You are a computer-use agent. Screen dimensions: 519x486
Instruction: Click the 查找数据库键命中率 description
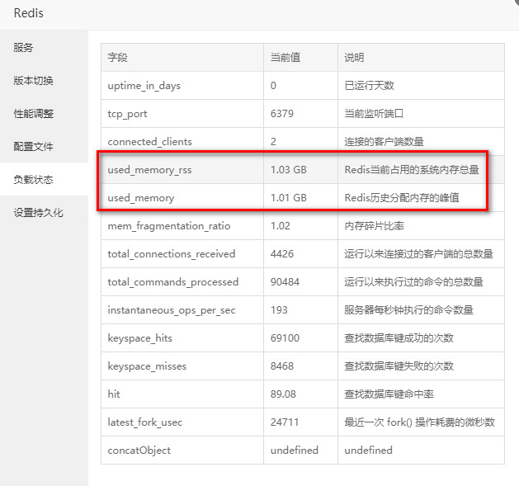pyautogui.click(x=389, y=394)
